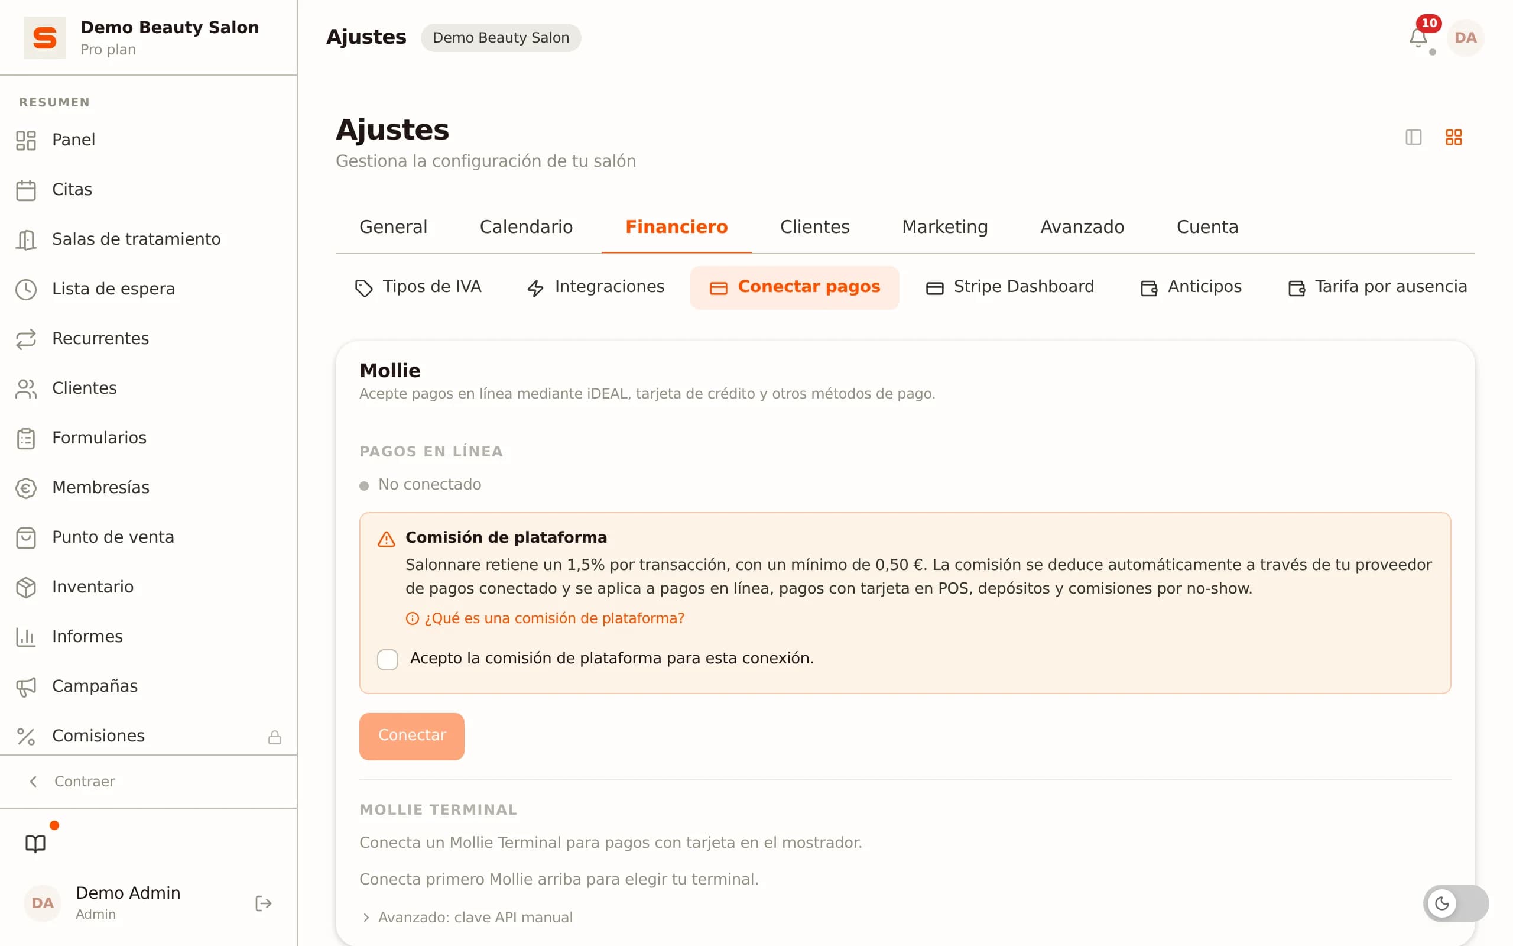
Task: Open Campañas megaphone icon
Action: click(x=25, y=686)
